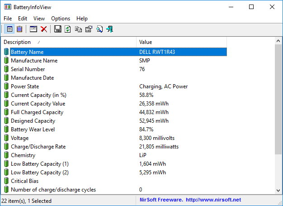Open the Help menu

tap(82, 19)
